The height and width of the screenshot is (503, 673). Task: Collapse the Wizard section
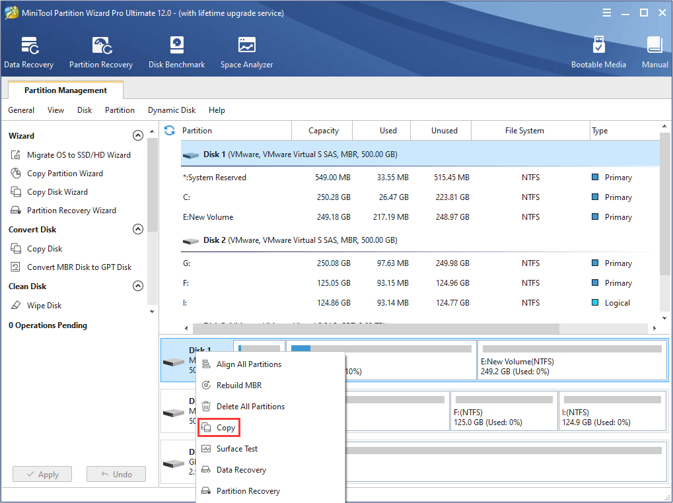(x=138, y=135)
